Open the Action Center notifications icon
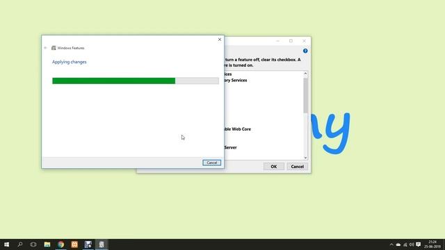This screenshot has height=250, width=445. coord(419,244)
